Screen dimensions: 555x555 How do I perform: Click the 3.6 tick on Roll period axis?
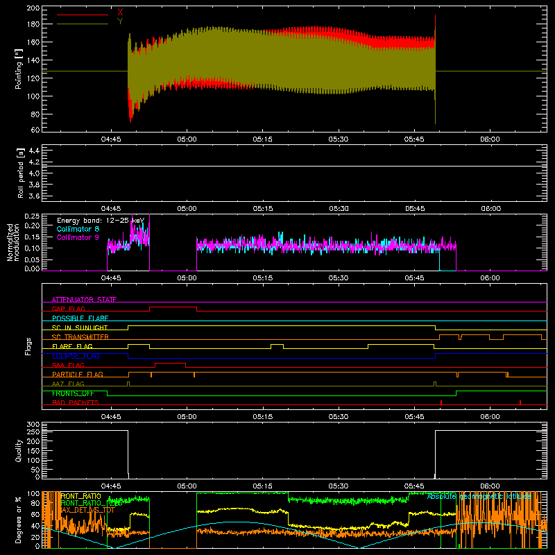(x=34, y=196)
